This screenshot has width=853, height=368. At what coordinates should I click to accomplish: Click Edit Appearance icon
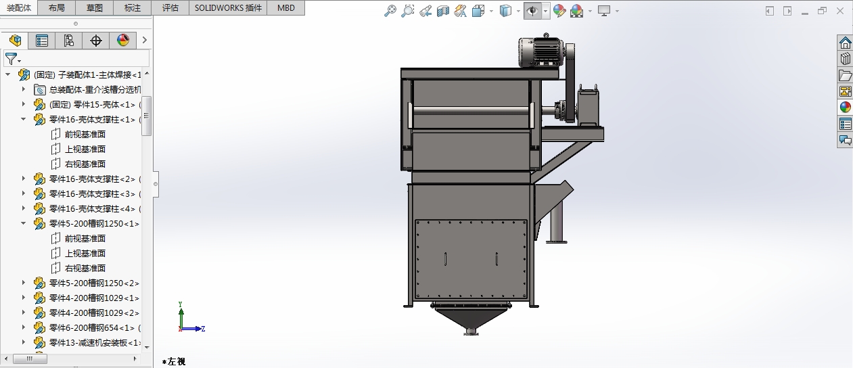point(559,11)
